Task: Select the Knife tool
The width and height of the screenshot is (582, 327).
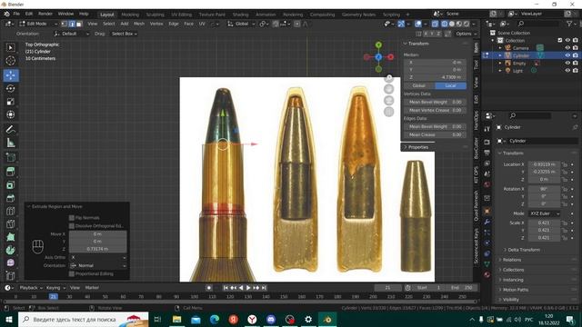Action: 10,224
